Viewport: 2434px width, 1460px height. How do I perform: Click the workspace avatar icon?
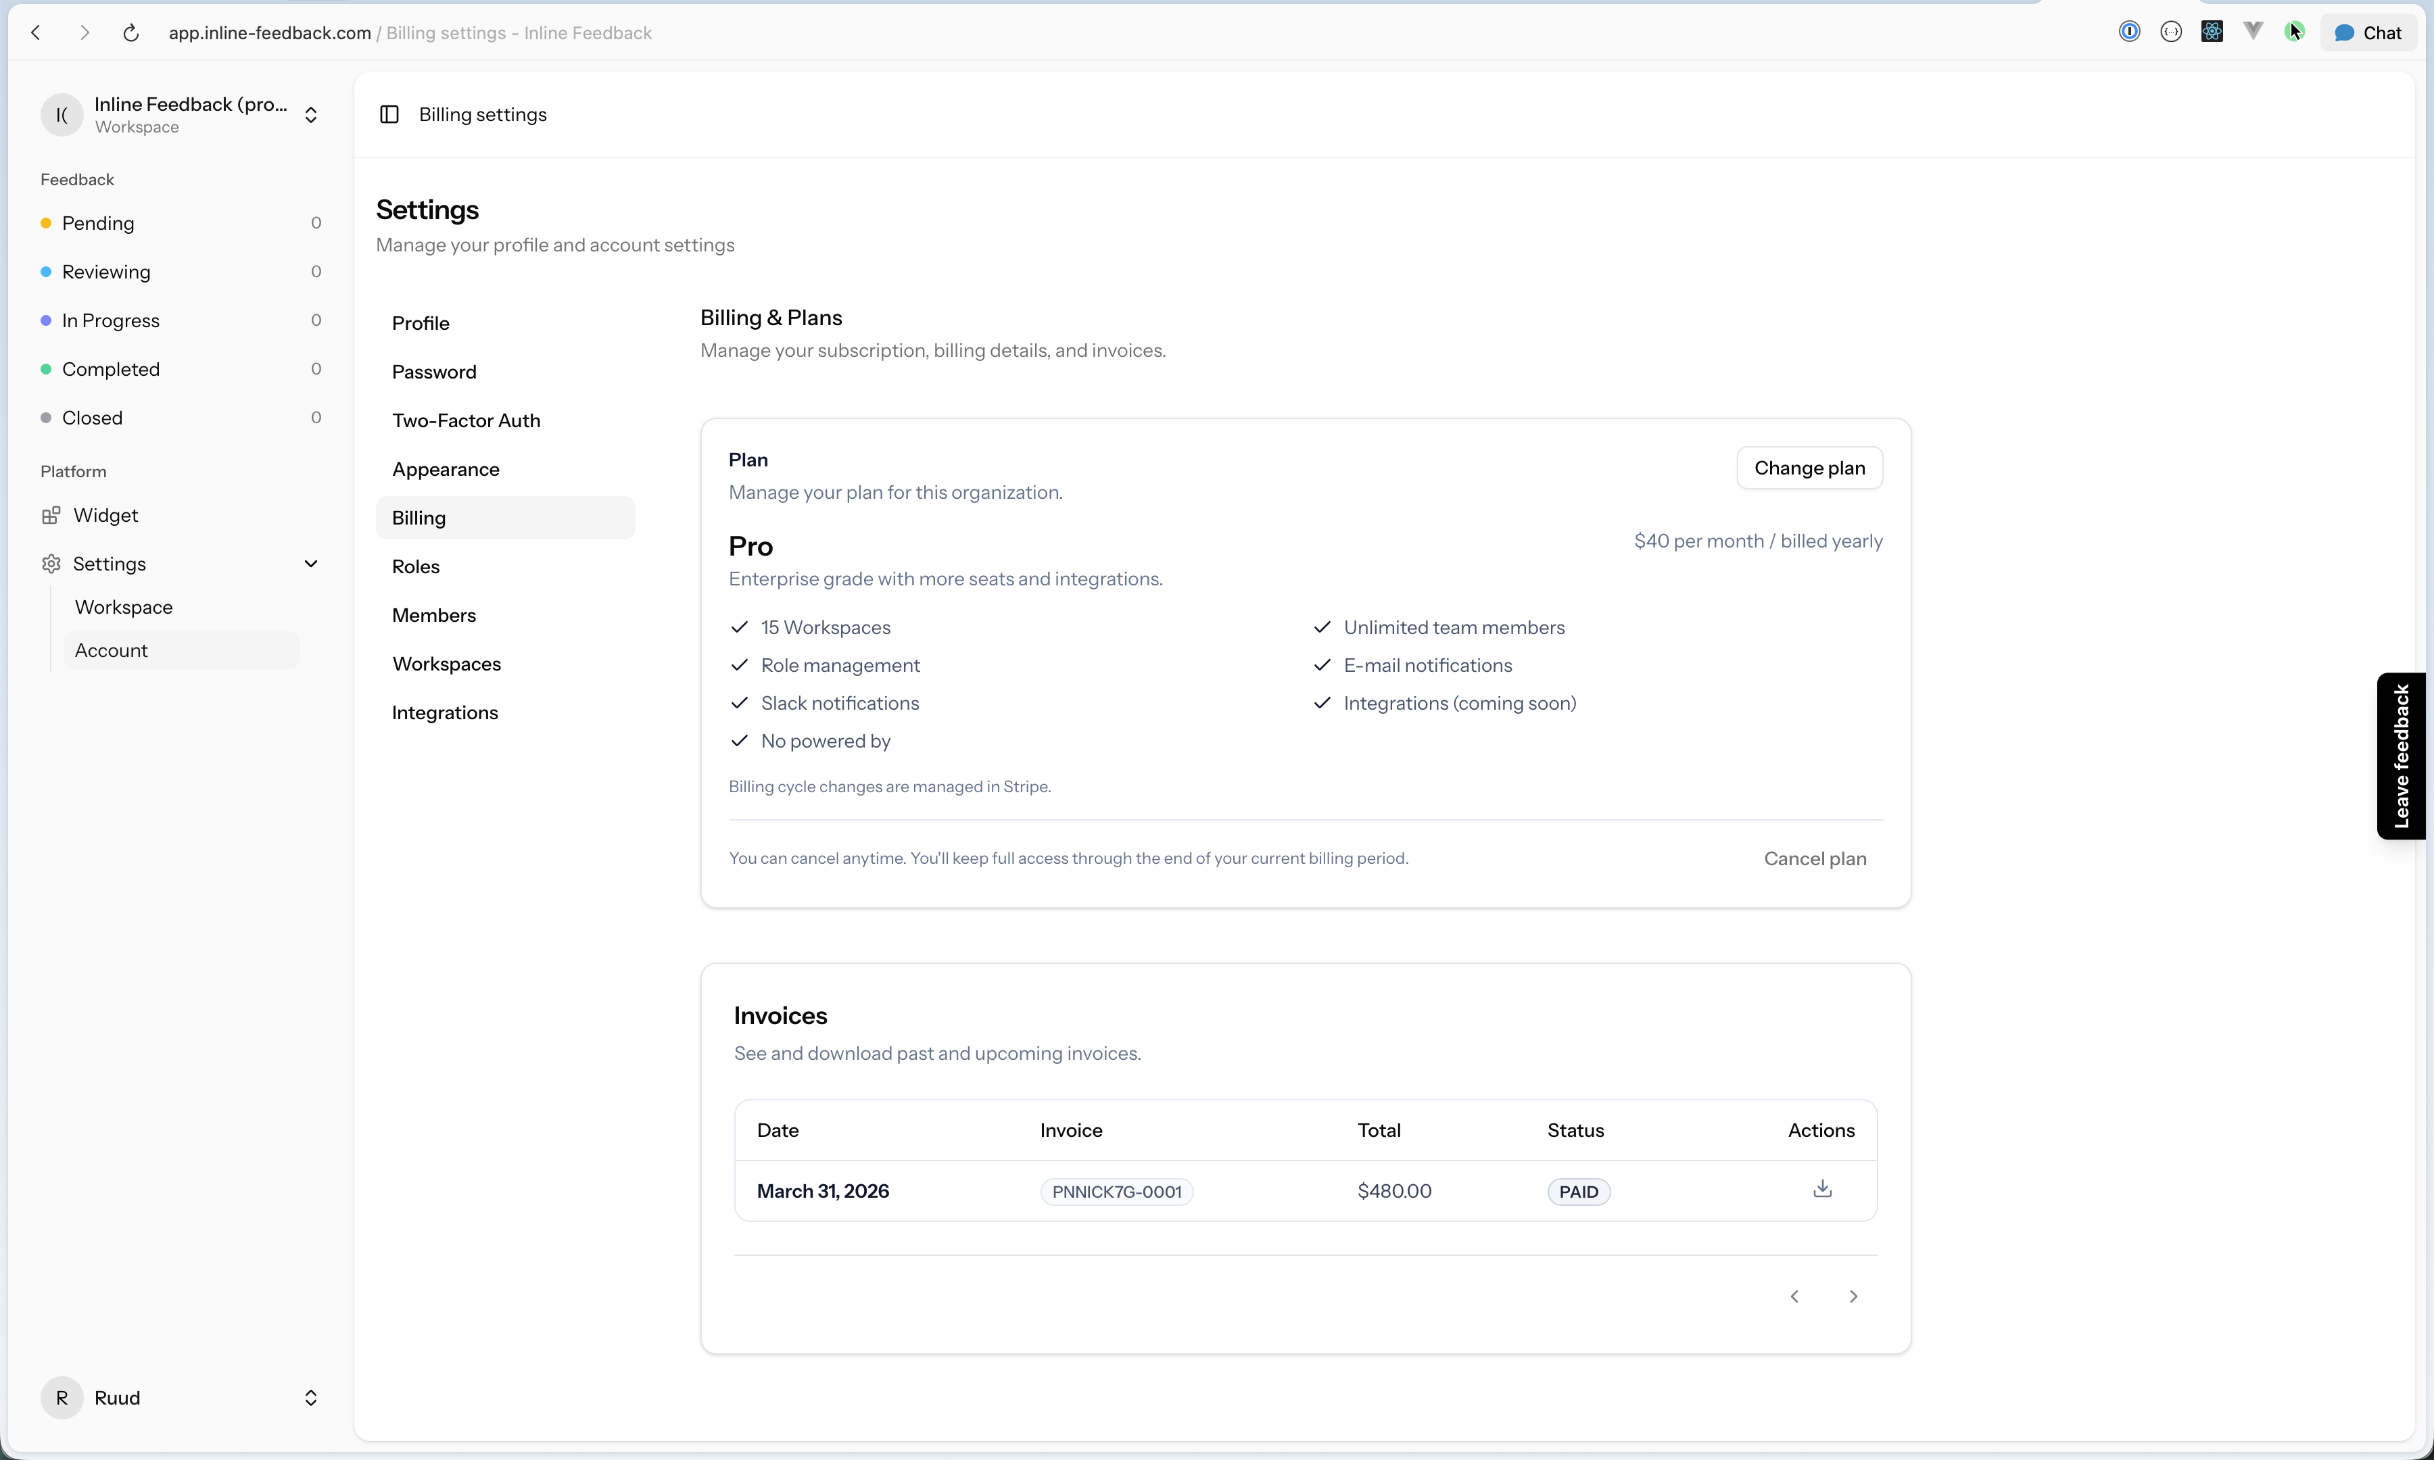click(x=62, y=115)
